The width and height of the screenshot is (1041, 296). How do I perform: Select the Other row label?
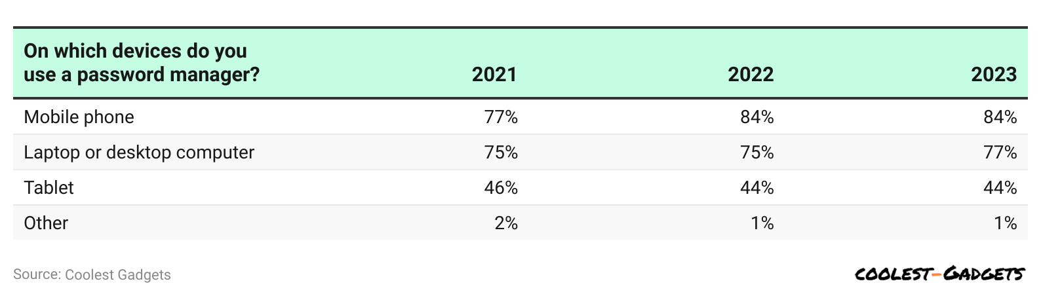46,223
